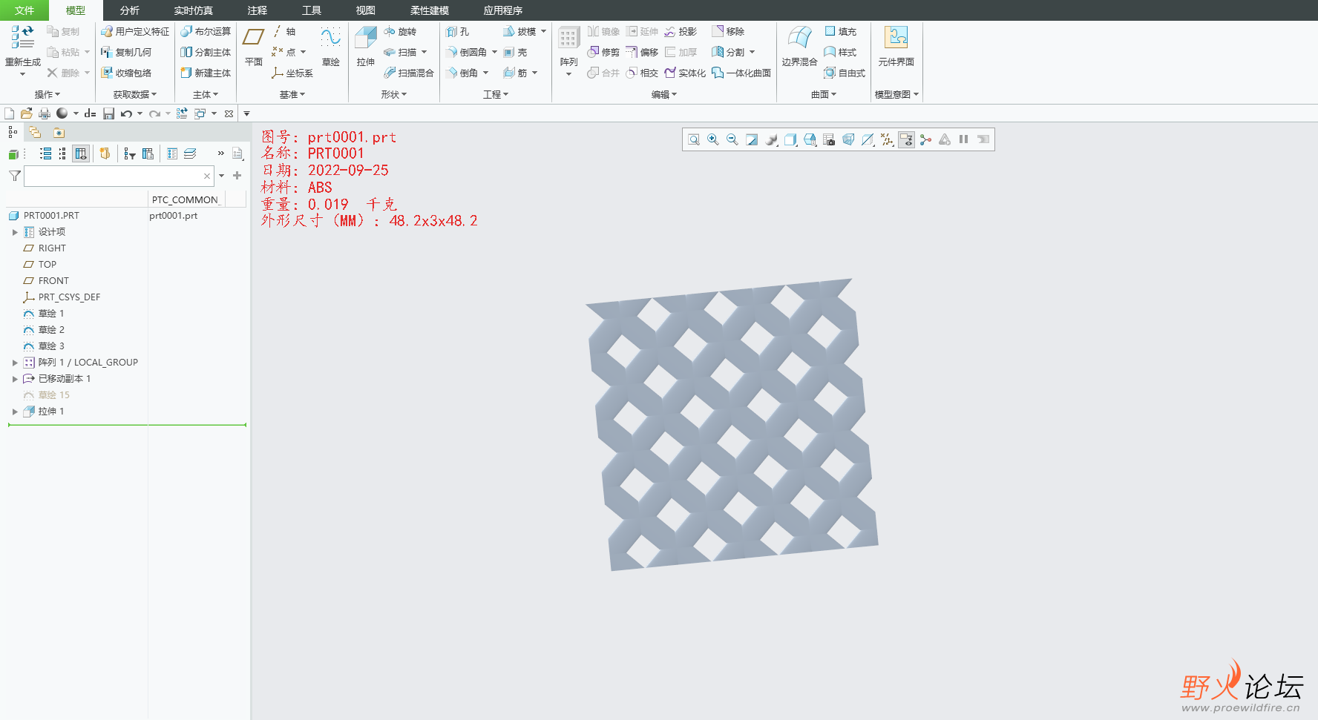Switch to the 注释 tab
Image resolution: width=1318 pixels, height=720 pixels.
coord(258,10)
